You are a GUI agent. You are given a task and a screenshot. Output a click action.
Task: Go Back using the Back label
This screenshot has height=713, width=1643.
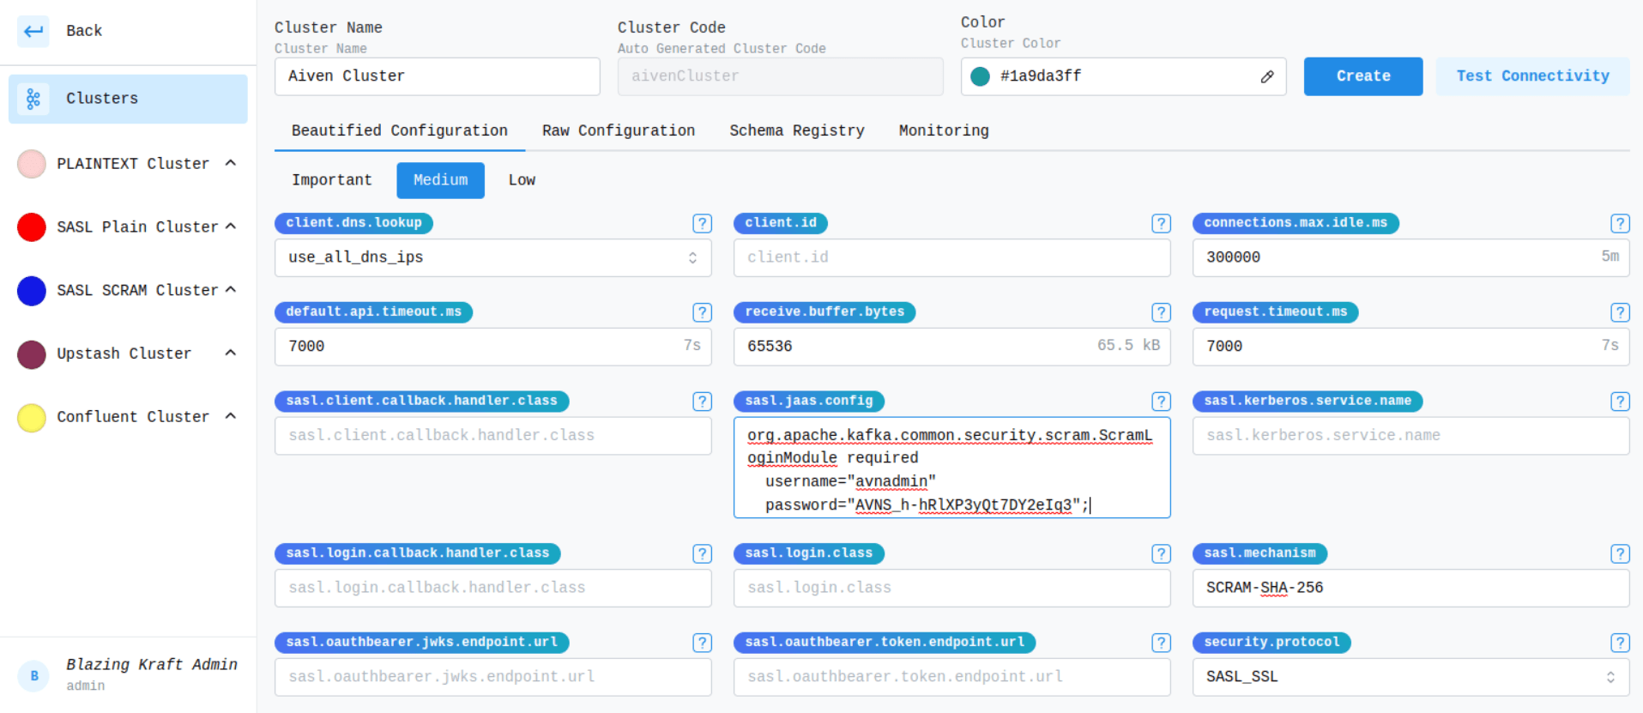pos(84,31)
